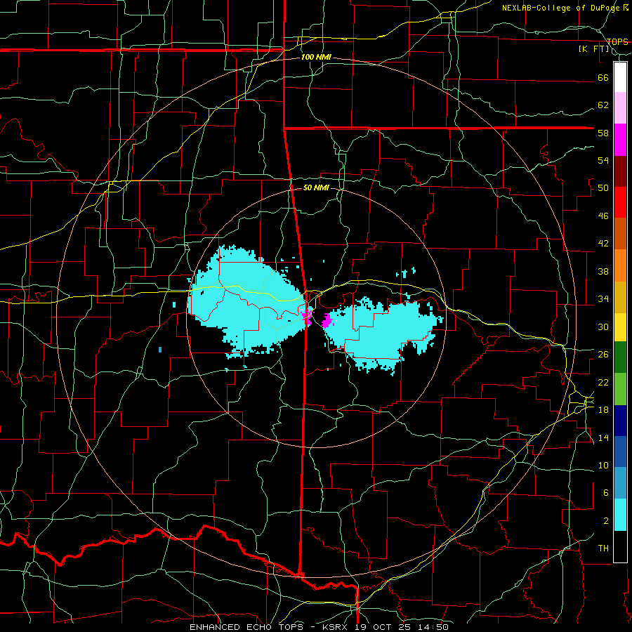
Task: Pick the navy blue legend swatch
Action: pos(620,421)
